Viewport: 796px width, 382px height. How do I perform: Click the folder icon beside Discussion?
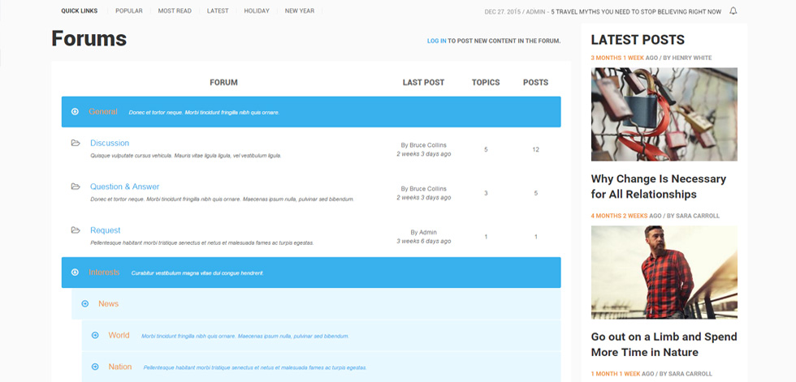pyautogui.click(x=76, y=143)
